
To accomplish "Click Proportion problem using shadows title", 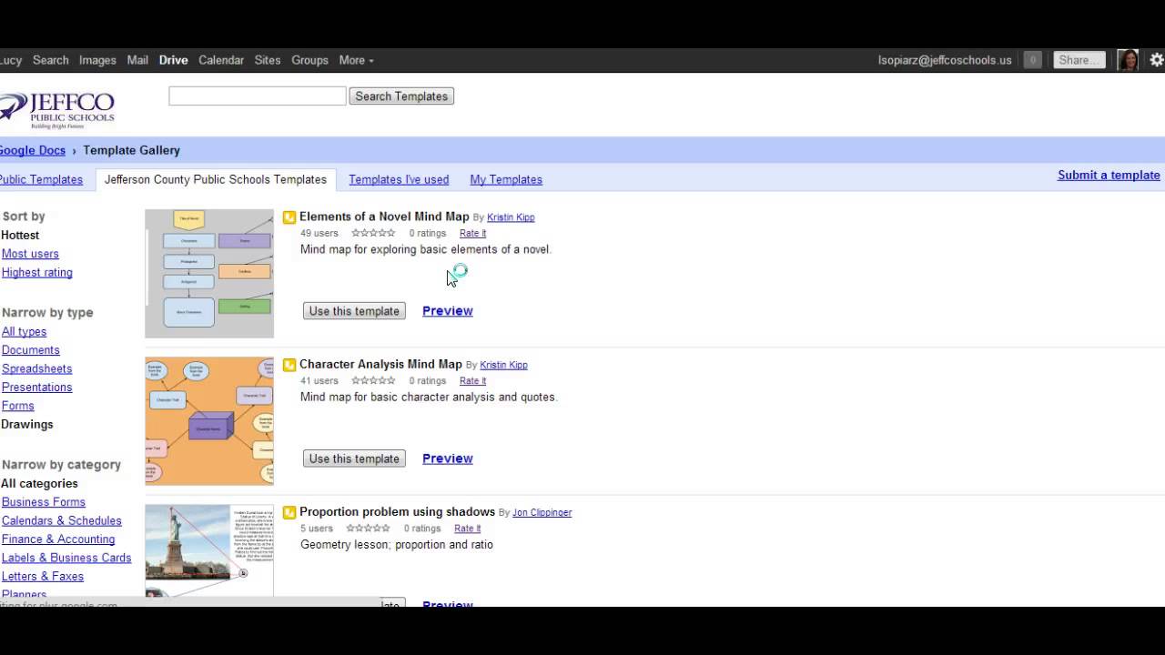I will (x=397, y=511).
